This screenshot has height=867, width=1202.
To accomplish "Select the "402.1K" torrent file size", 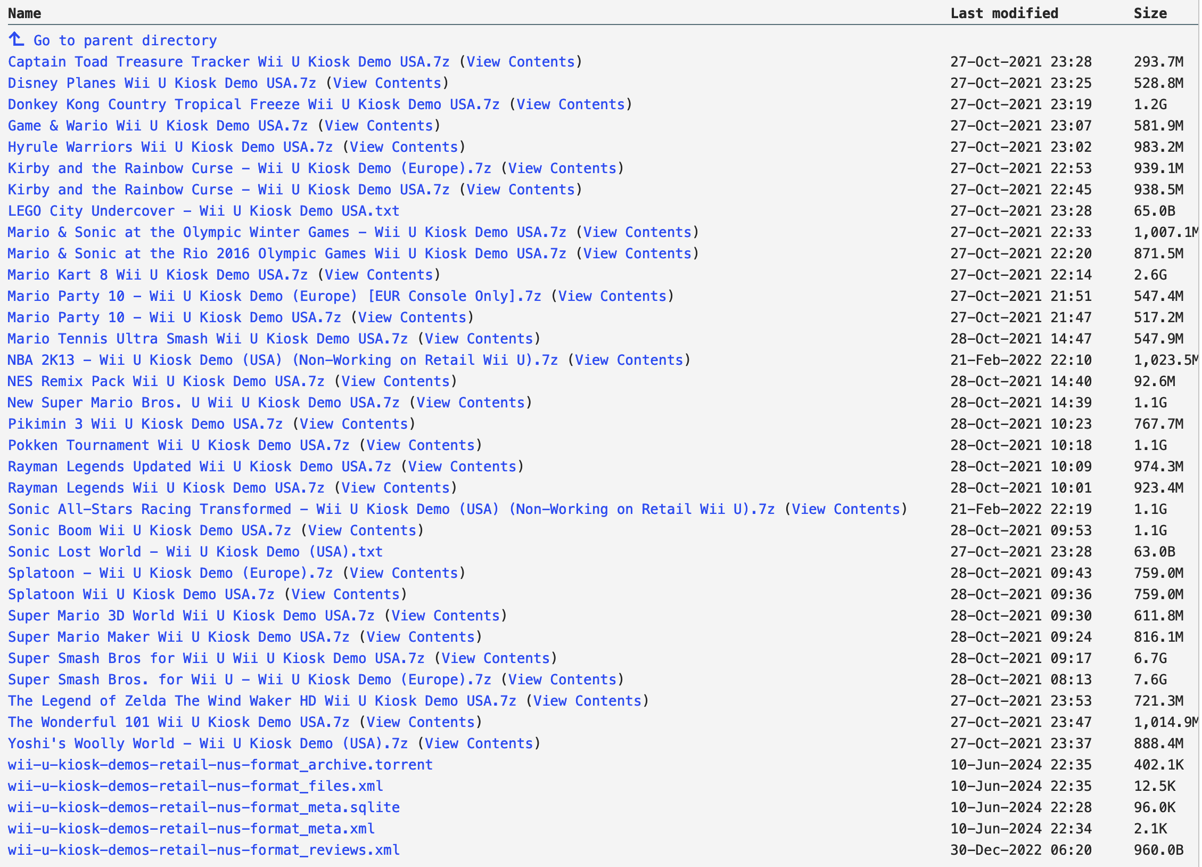I will 1159,765.
